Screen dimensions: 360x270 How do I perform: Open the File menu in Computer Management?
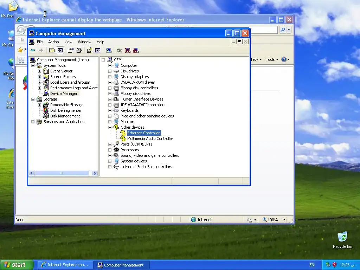tap(40, 42)
